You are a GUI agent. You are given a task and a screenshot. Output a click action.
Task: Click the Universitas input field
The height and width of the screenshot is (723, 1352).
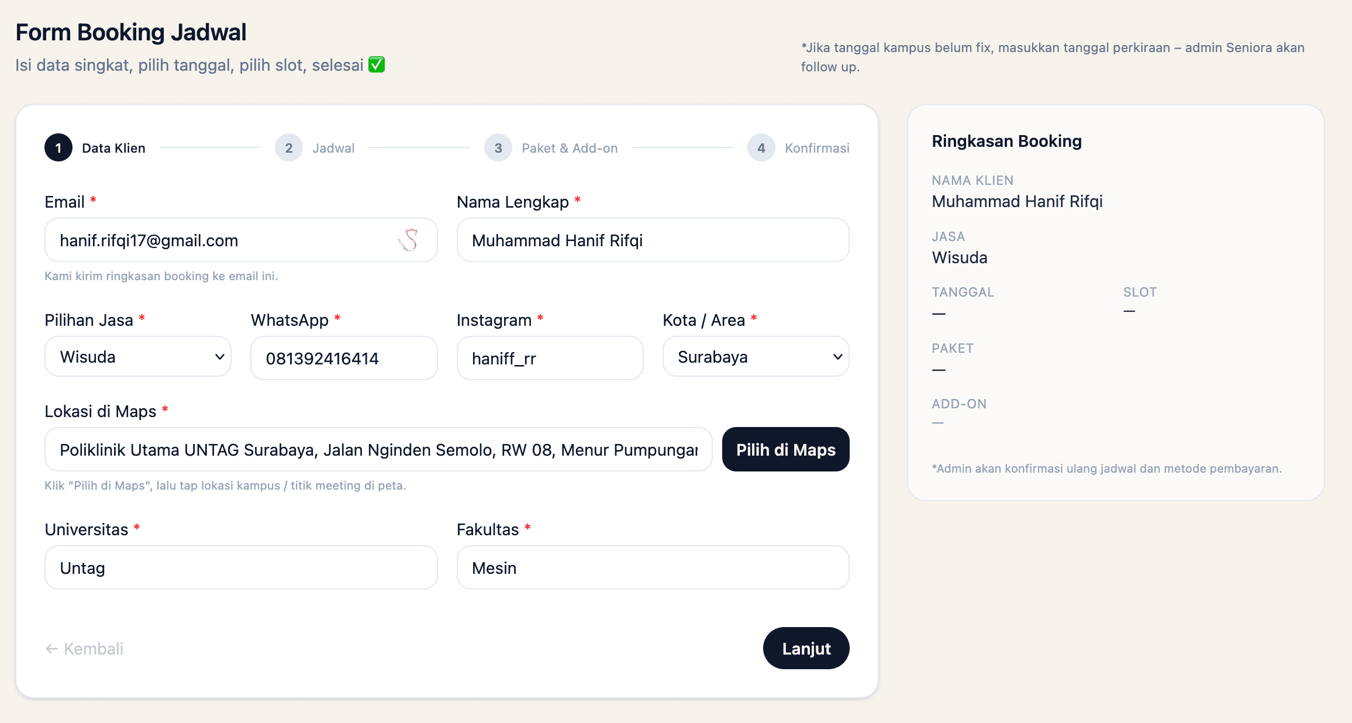tap(241, 568)
